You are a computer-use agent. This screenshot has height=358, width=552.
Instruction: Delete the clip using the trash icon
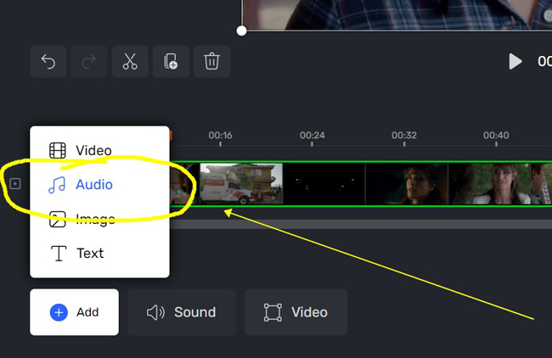(211, 62)
